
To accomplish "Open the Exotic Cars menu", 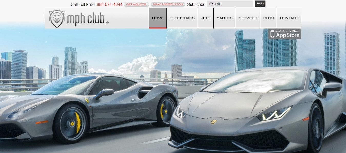I will tap(182, 18).
